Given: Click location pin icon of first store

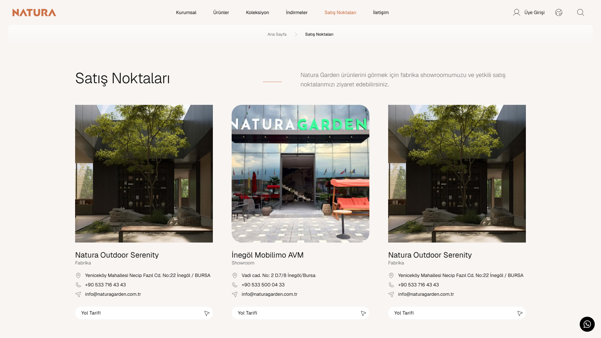Looking at the screenshot, I should point(78,275).
